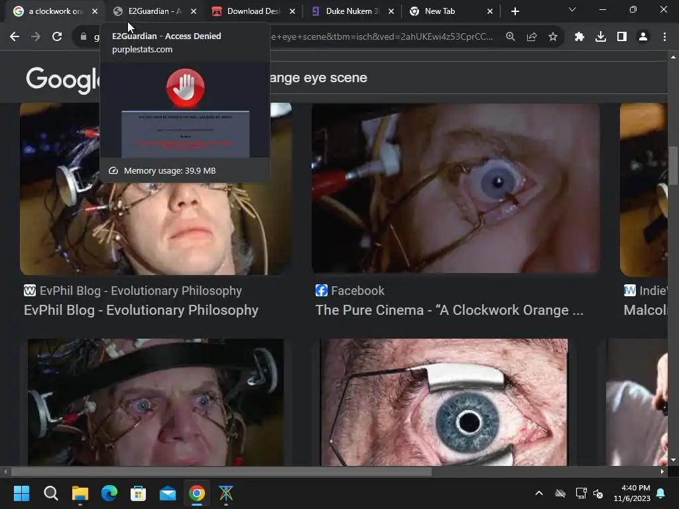Image resolution: width=679 pixels, height=509 pixels.
Task: Open the Chrome profile menu
Action: click(643, 36)
